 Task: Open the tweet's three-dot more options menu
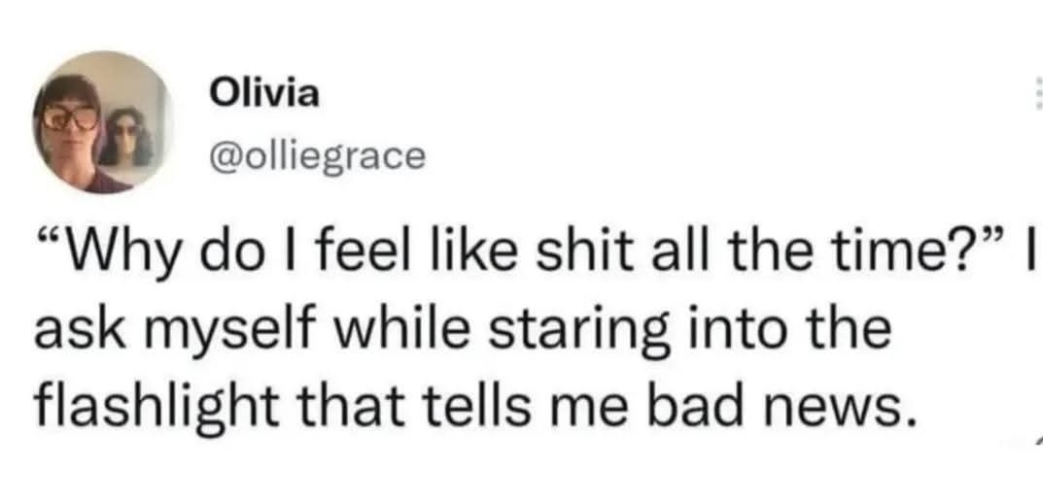click(x=1038, y=93)
